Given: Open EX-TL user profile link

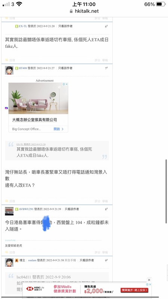Looking at the screenshot, I should click(x=23, y=26).
